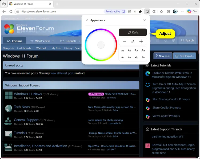
Task: Open Stop Sharing Copilot Prompts tutorial
Action: (171, 99)
